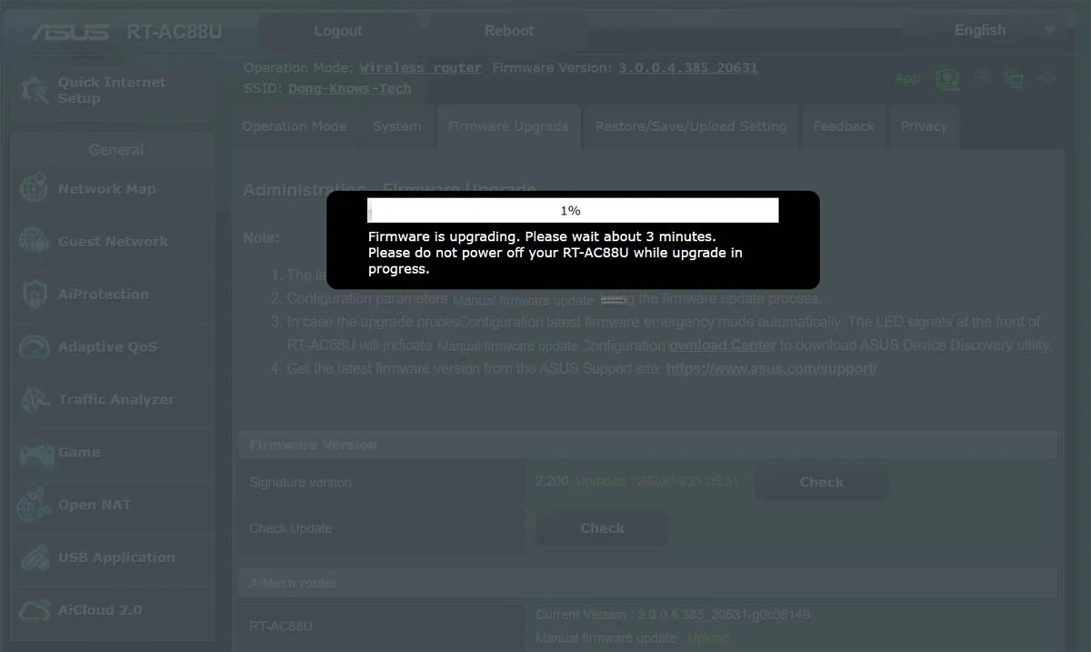This screenshot has width=1091, height=652.
Task: Click the ASUS RT-AC88U logo
Action: (x=126, y=33)
